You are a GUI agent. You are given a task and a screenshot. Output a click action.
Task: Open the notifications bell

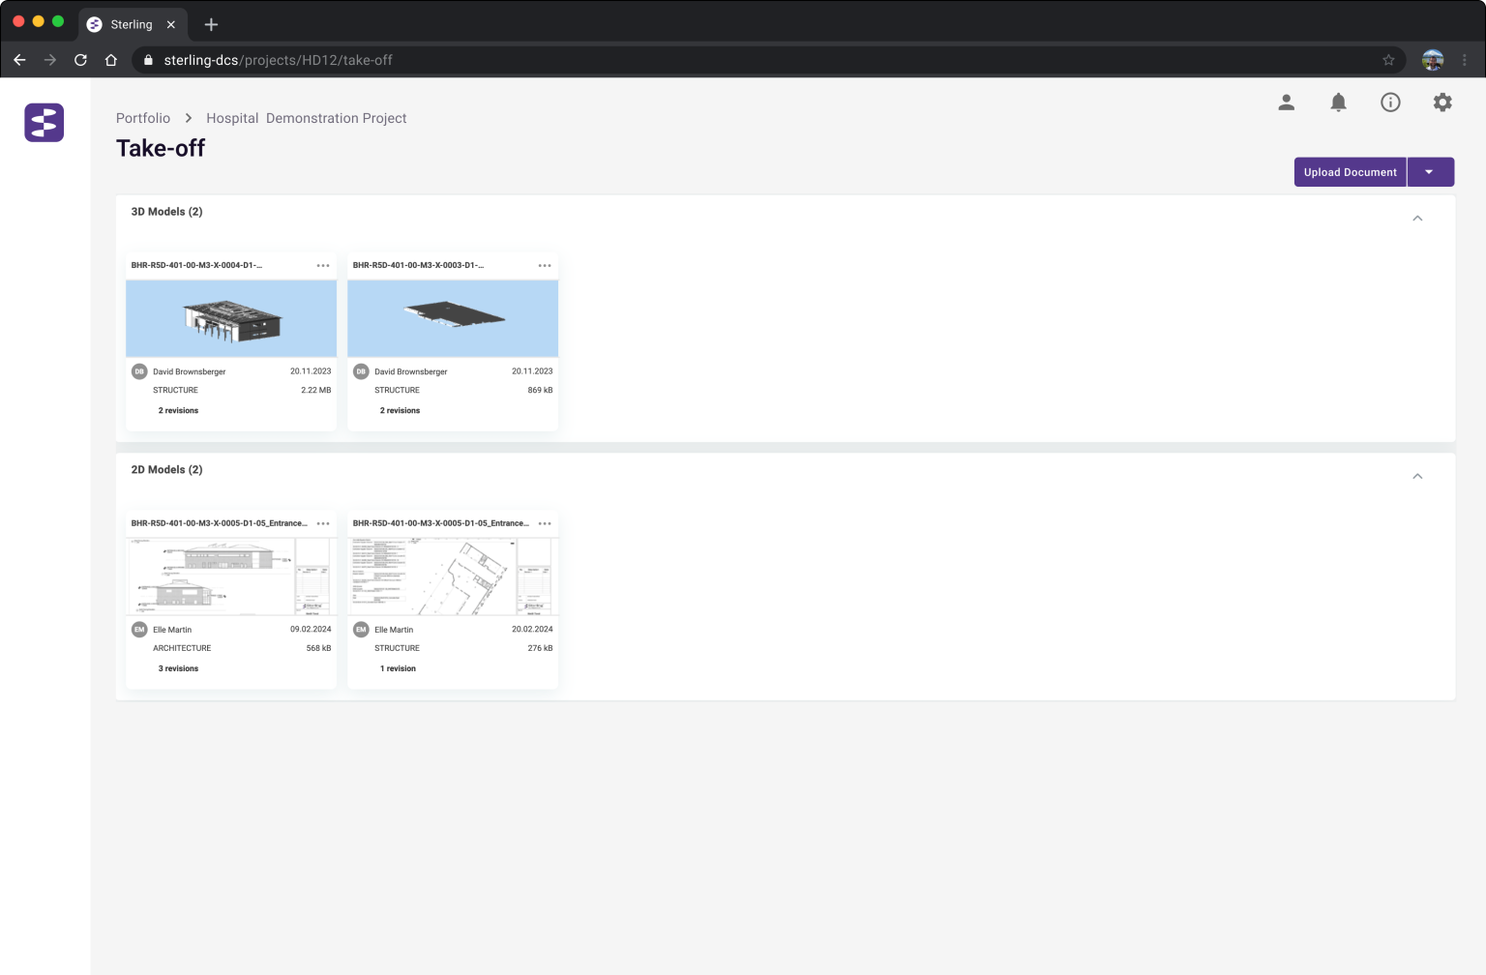coord(1338,102)
